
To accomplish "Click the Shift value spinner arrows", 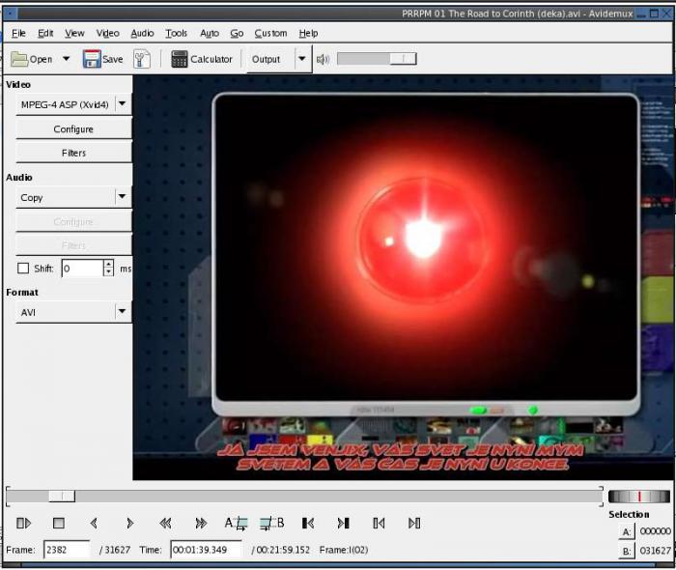I will (108, 269).
